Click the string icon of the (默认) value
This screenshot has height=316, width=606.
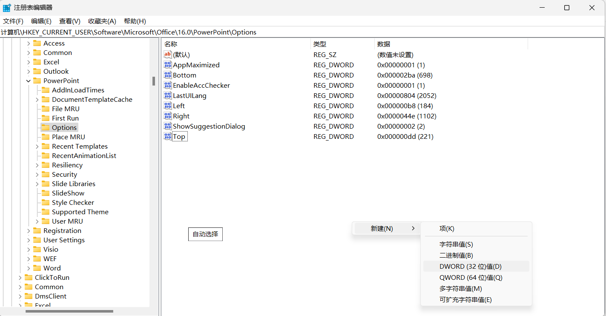coord(168,55)
